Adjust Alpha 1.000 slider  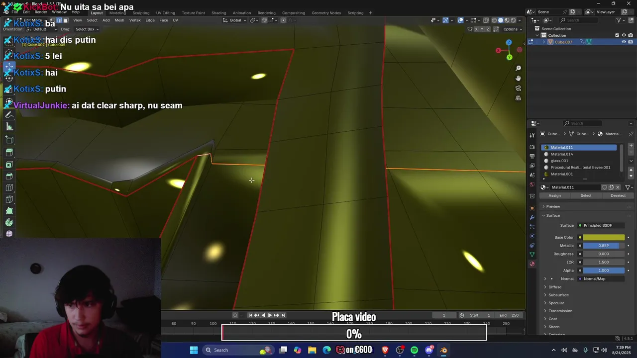coord(604,270)
